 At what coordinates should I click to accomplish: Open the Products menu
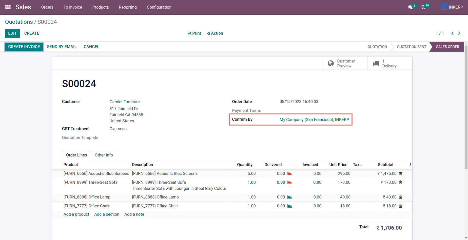tap(101, 7)
